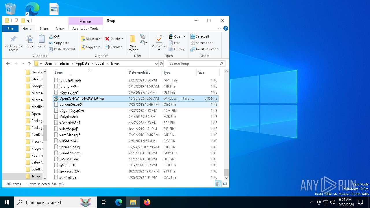This screenshot has height=208, width=370.
Task: Open Microsoft Edge desktop shortcut
Action: tap(32, 9)
